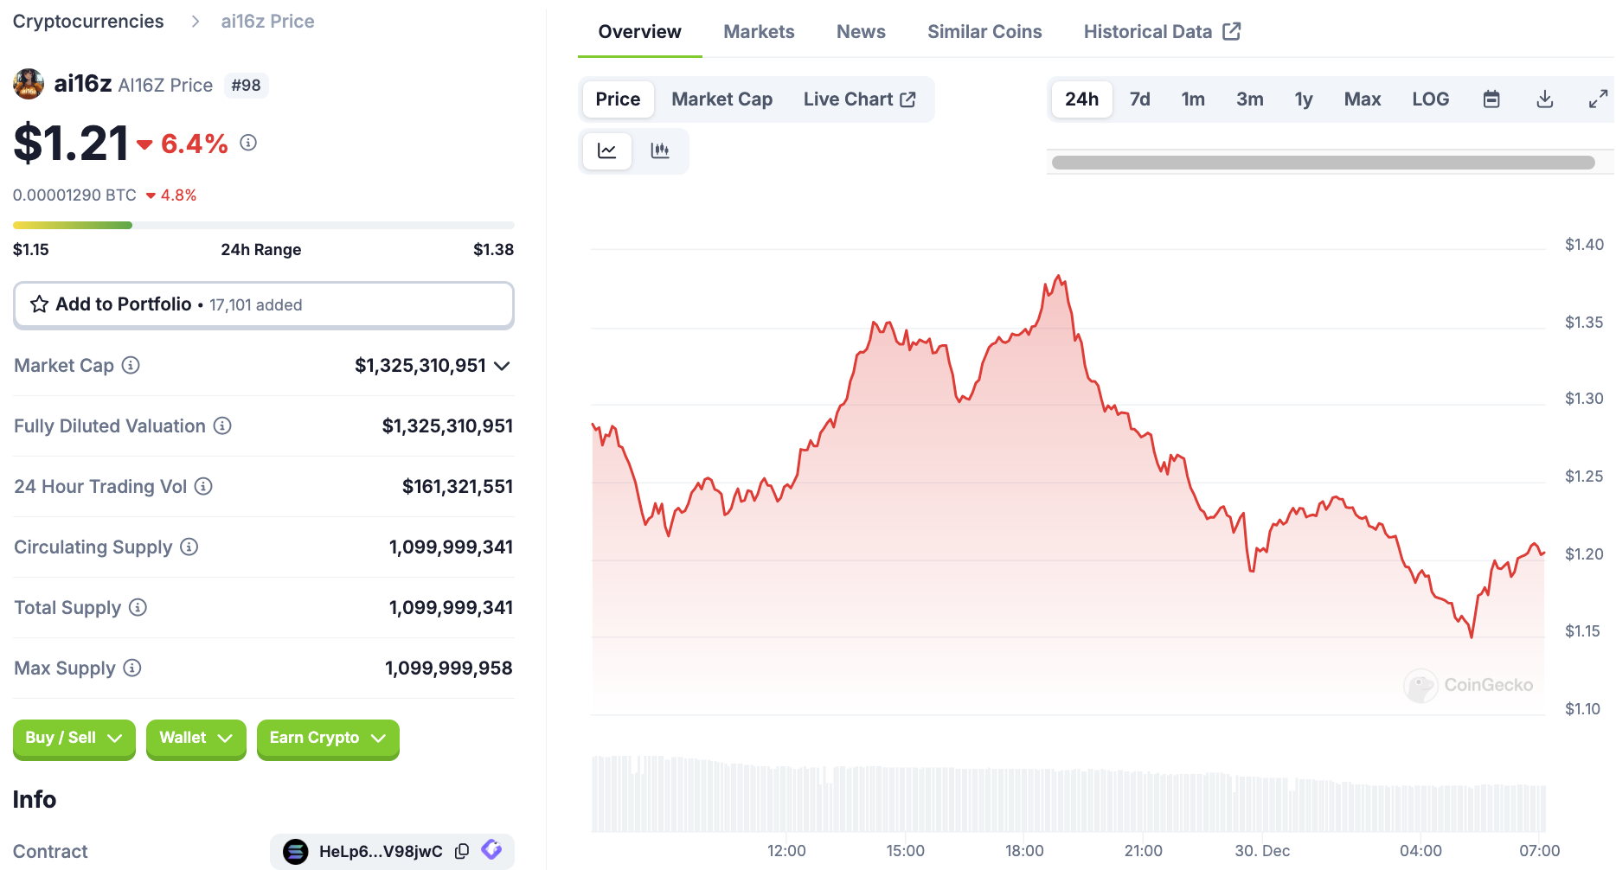1616x870 pixels.
Task: Open the Overview tab
Action: (639, 32)
